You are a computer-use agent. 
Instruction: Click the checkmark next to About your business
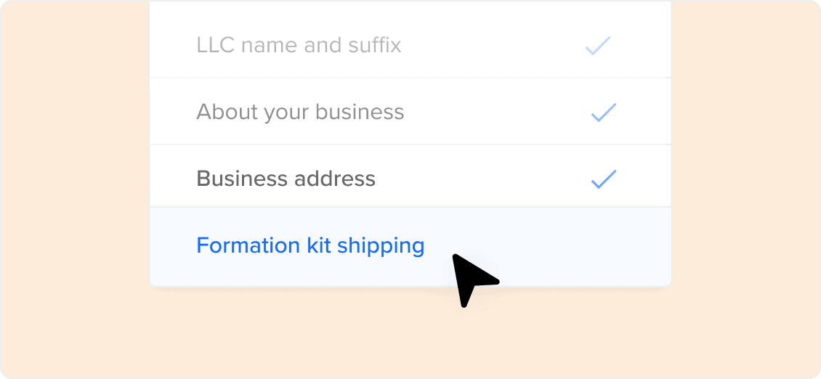pos(603,113)
